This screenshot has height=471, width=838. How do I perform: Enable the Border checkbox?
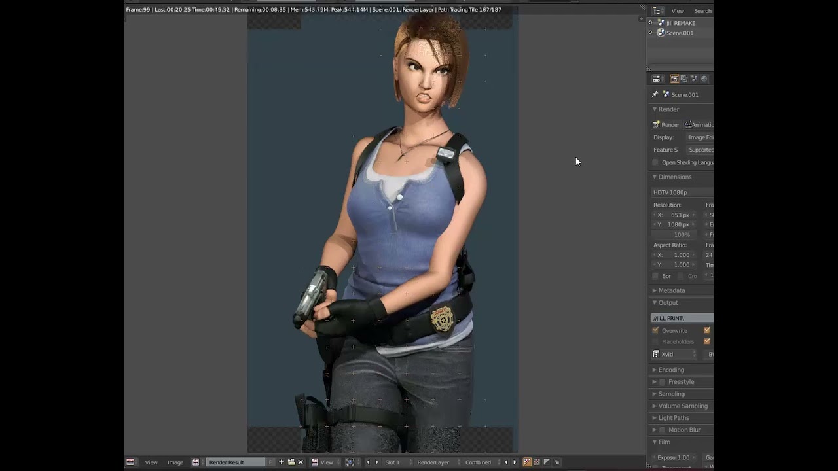(x=656, y=276)
